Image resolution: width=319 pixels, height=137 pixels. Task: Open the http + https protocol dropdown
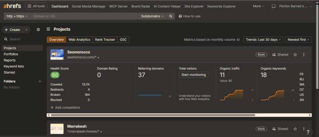coord(17,16)
